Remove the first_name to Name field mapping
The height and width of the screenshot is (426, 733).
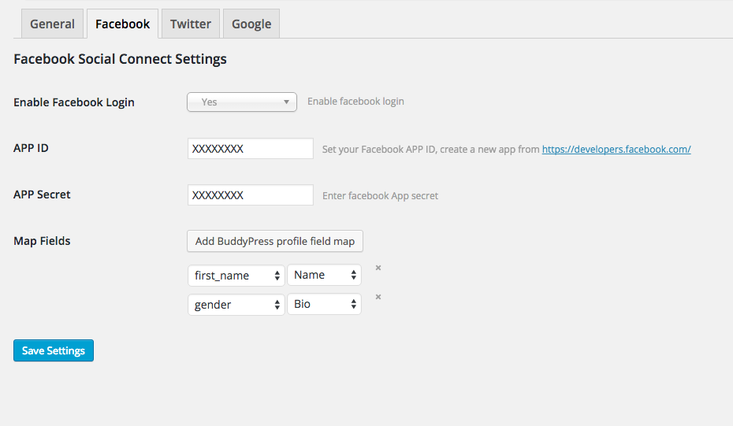coord(378,269)
